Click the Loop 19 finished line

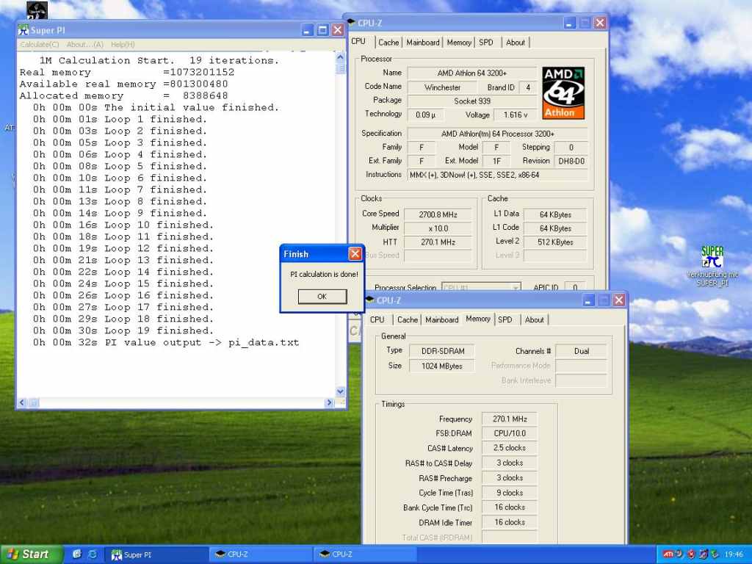click(123, 331)
